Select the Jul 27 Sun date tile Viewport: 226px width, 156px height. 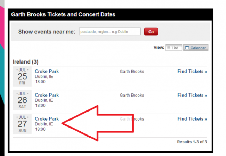(22, 124)
